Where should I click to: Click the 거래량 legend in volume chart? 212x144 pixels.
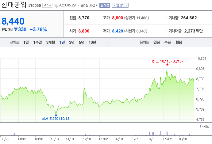coord(205,126)
